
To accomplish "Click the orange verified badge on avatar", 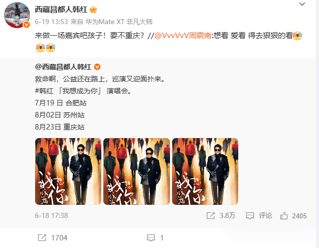I will pyautogui.click(x=27, y=25).
